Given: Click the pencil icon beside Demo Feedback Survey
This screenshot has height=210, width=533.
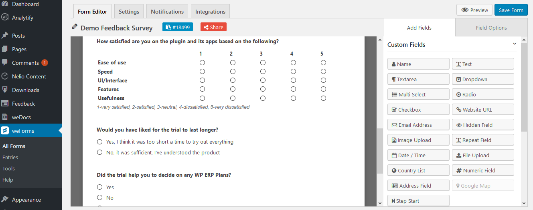Looking at the screenshot, I should click(74, 27).
